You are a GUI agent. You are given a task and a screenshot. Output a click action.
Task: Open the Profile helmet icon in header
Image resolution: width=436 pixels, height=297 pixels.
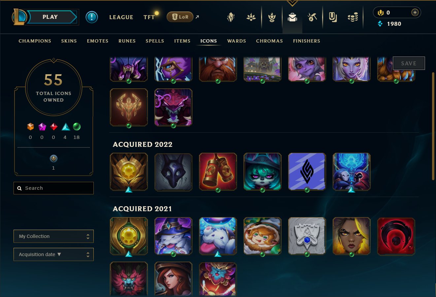(x=231, y=17)
